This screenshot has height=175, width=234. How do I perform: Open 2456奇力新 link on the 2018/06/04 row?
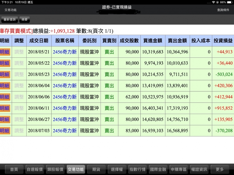pyautogui.click(x=65, y=86)
